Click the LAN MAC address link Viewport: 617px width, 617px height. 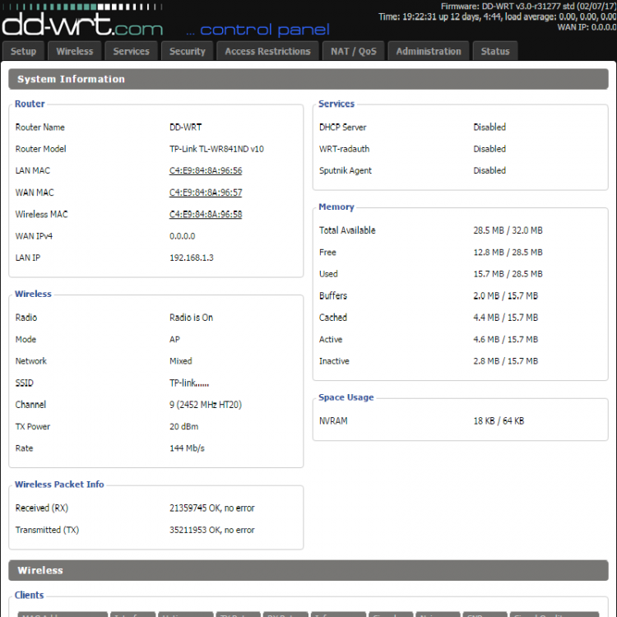(206, 171)
